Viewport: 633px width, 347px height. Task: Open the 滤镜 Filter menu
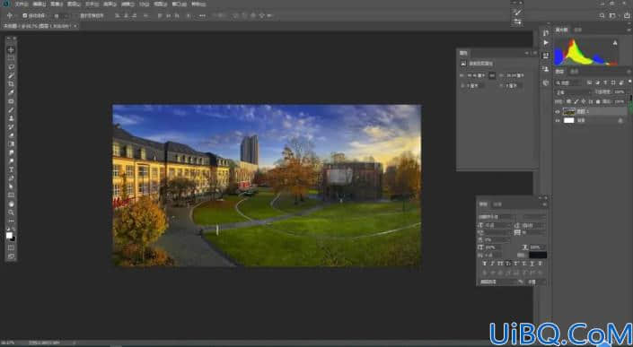click(x=127, y=4)
